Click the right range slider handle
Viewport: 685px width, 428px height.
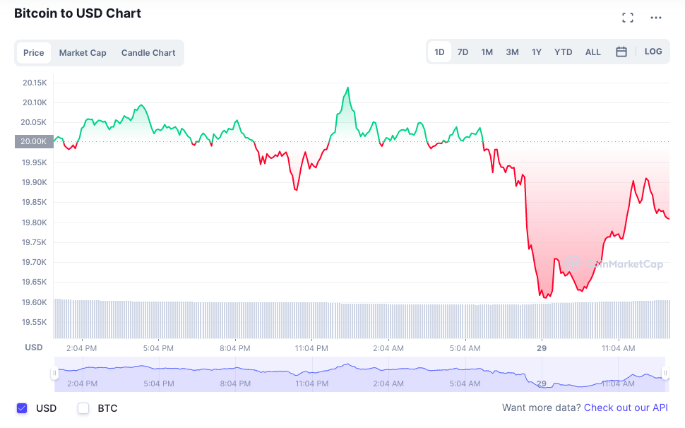click(x=665, y=373)
